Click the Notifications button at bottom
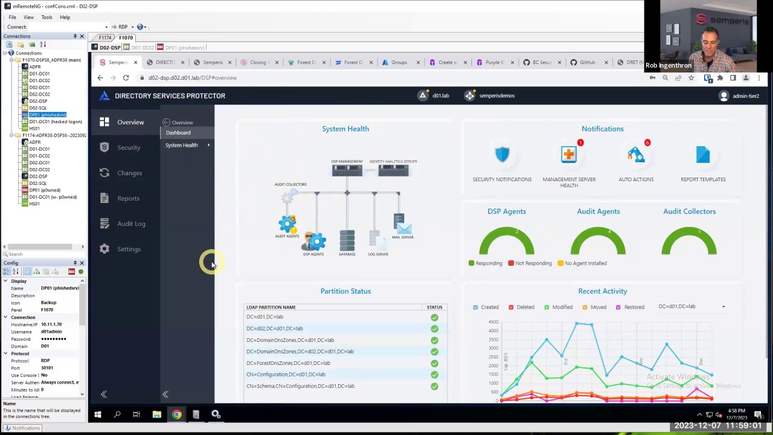This screenshot has height=435, width=773. 22,428
